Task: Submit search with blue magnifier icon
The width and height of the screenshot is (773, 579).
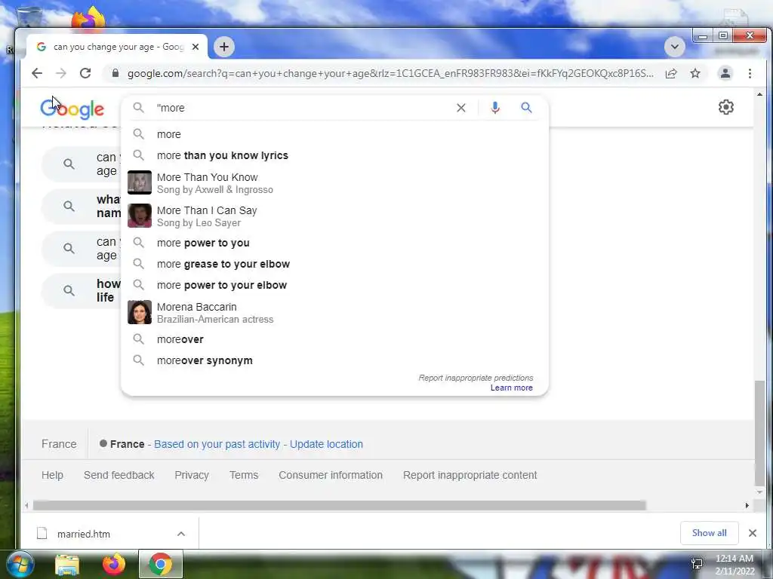Action: pos(526,107)
